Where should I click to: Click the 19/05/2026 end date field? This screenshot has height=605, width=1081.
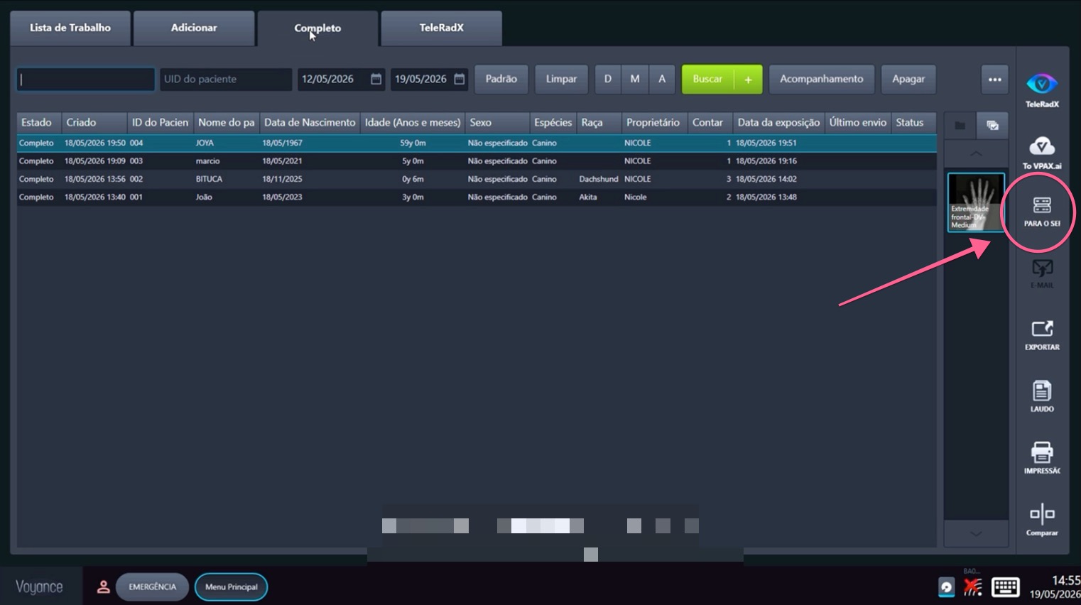[x=429, y=80]
